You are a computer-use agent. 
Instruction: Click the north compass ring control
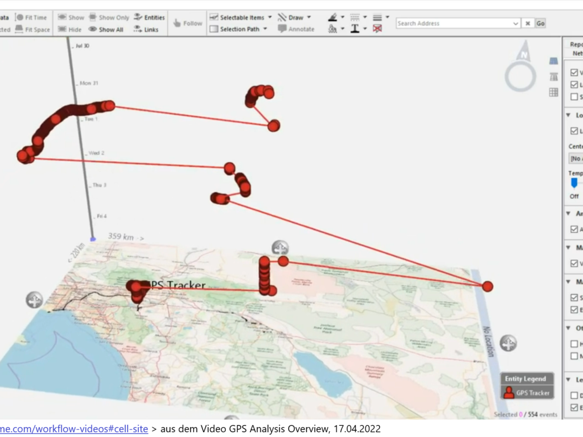tap(521, 76)
